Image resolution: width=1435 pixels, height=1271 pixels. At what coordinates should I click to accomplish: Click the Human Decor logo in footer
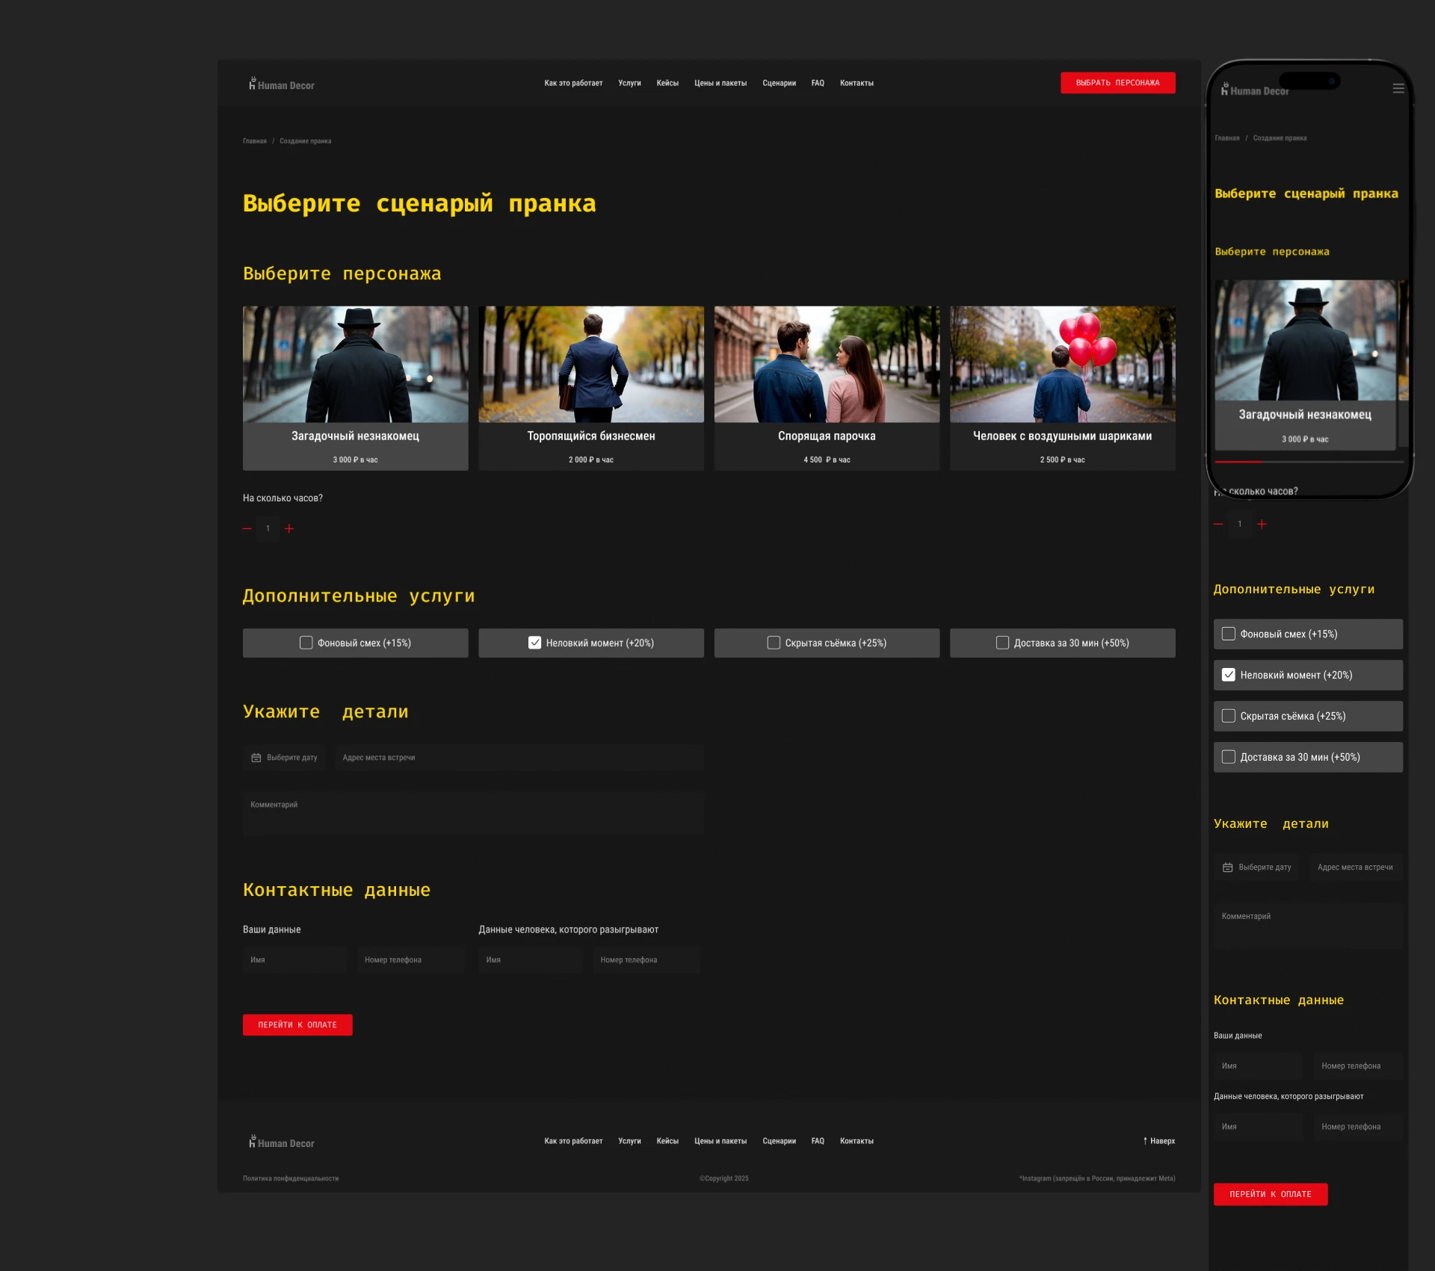point(282,1142)
